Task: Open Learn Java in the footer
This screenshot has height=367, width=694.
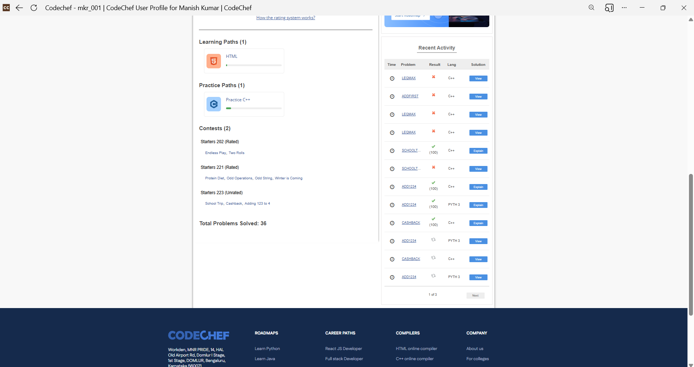Action: point(265,359)
